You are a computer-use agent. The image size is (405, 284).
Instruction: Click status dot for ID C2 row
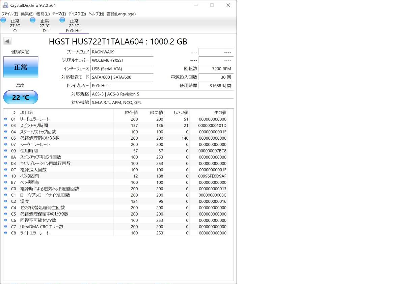tap(6, 201)
